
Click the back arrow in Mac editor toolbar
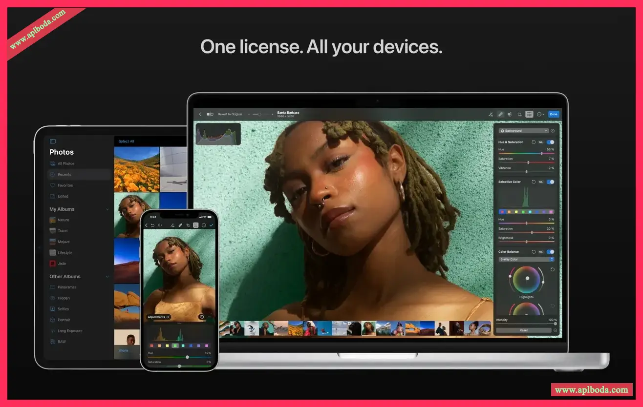pos(200,114)
